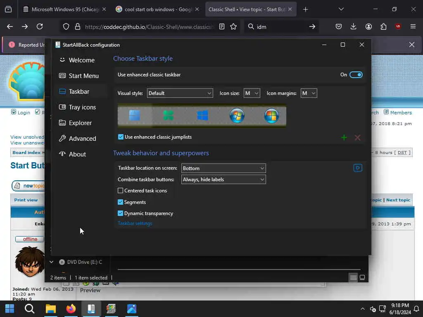Viewport: 423px width, 317px height.
Task: Open the Firefox account icon
Action: click(368, 26)
